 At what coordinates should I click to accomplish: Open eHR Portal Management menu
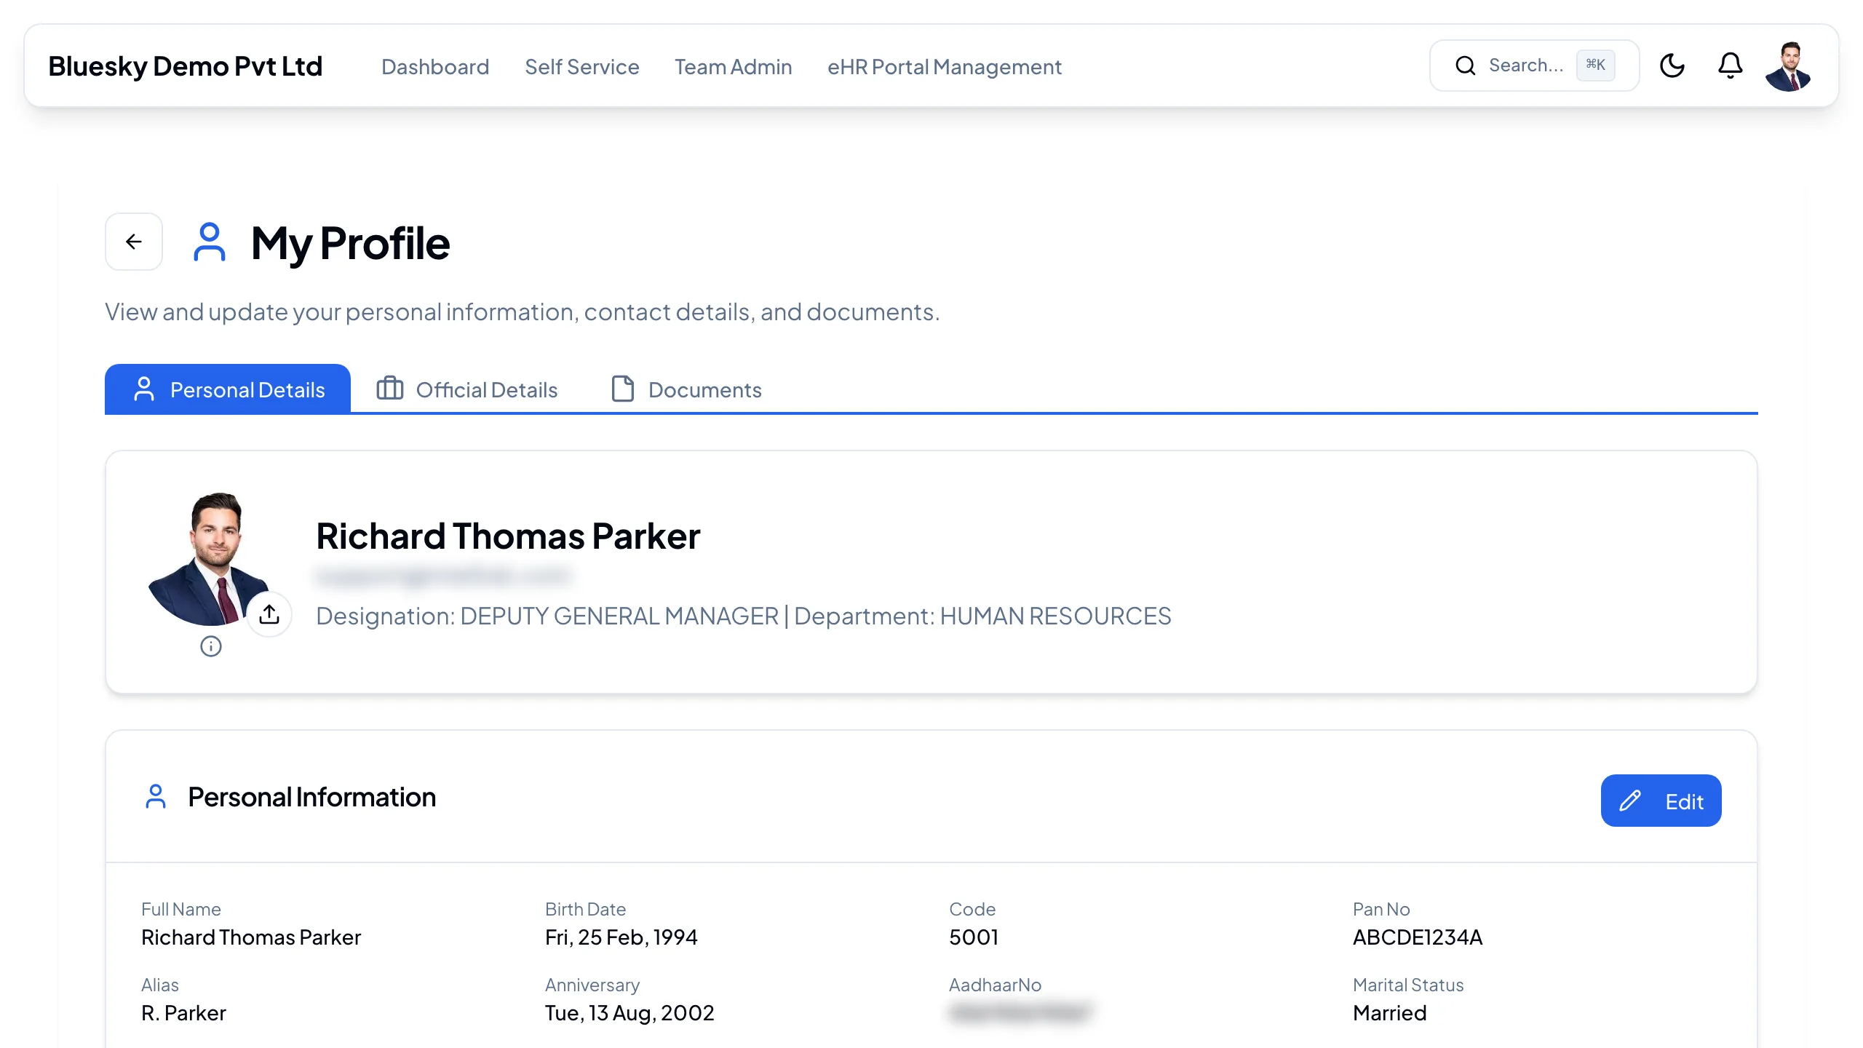944,66
